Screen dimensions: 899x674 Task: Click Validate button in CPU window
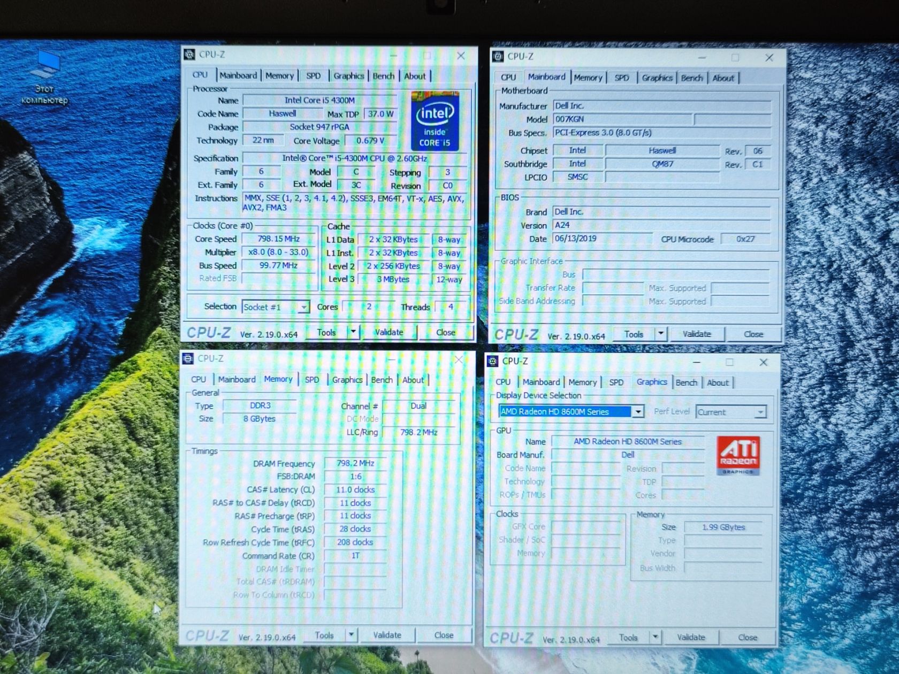tap(389, 332)
